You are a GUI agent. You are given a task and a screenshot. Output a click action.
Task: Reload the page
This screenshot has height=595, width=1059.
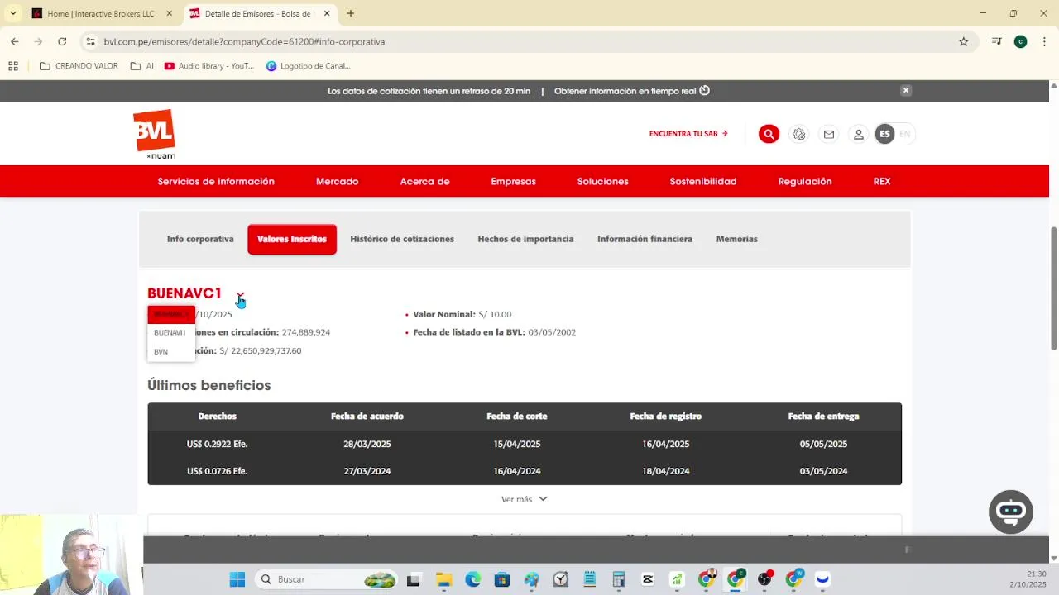(62, 41)
